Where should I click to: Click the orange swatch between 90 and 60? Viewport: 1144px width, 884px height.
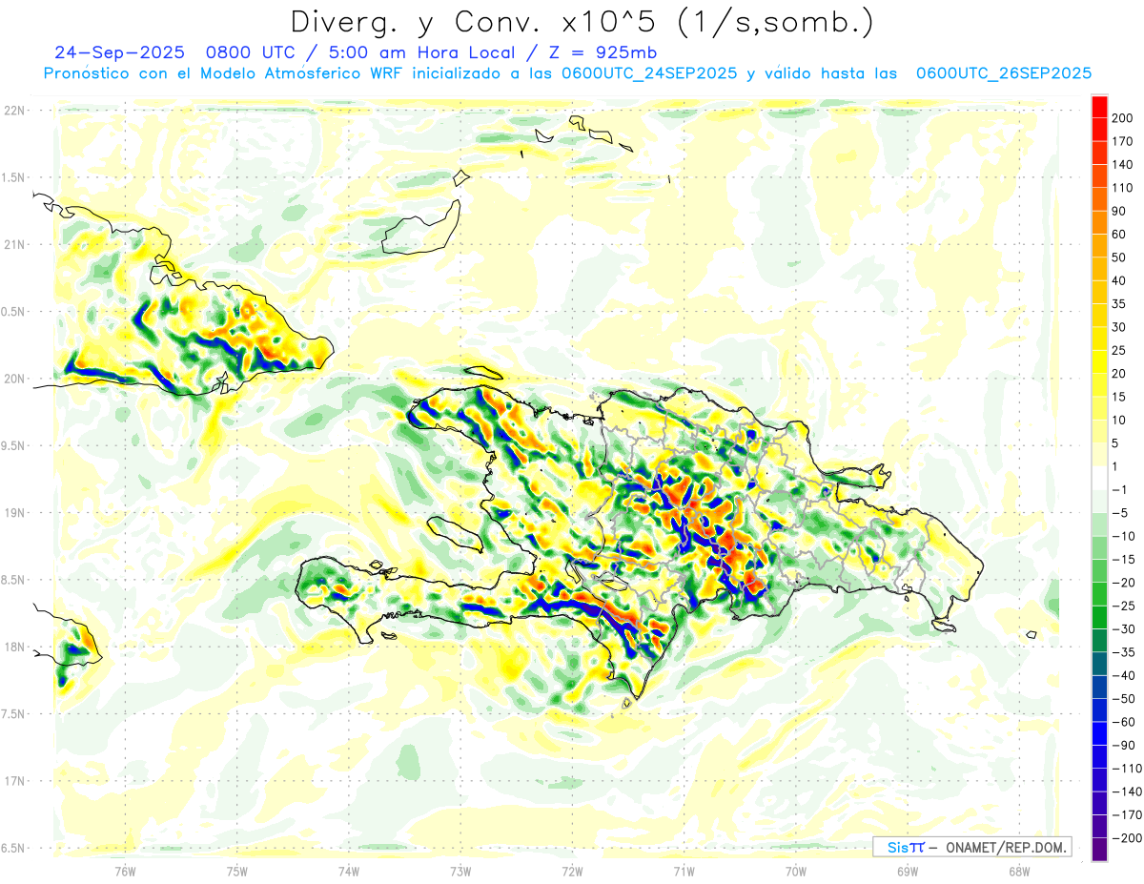[x=1100, y=222]
